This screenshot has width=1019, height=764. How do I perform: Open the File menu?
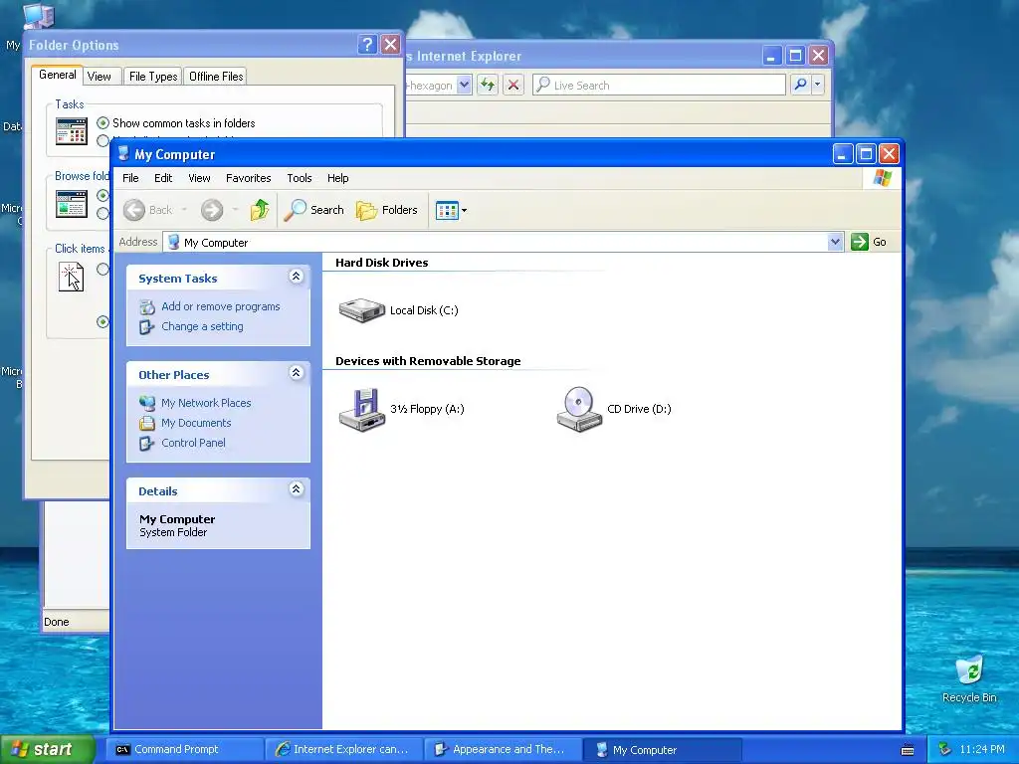pos(130,178)
